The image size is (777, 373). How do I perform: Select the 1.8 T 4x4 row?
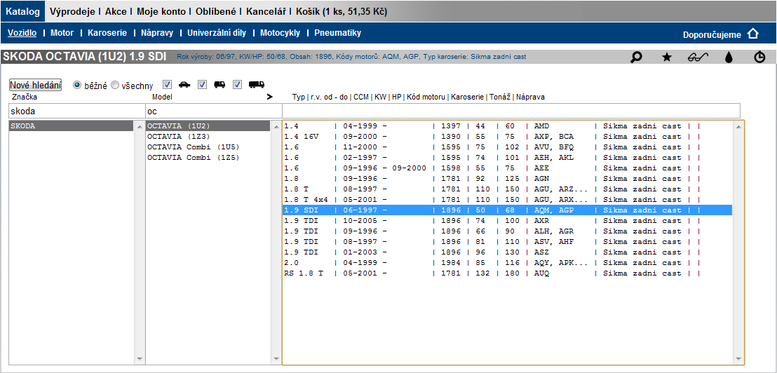508,200
